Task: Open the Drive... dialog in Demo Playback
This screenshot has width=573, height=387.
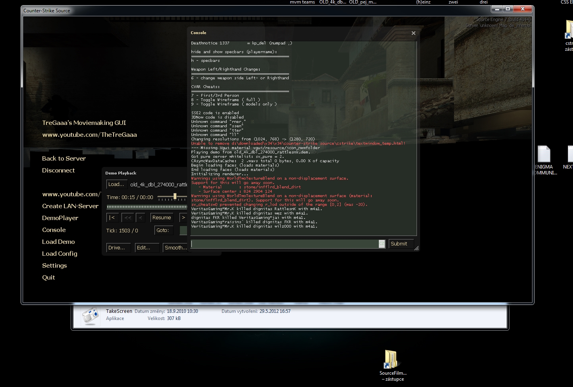Action: [x=119, y=248]
